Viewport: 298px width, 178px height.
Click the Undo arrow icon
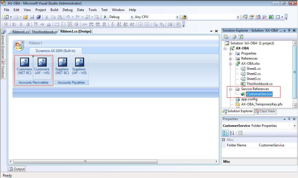coord(68,17)
